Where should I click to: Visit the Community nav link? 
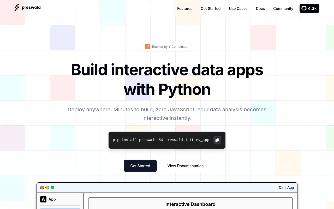pyautogui.click(x=283, y=9)
